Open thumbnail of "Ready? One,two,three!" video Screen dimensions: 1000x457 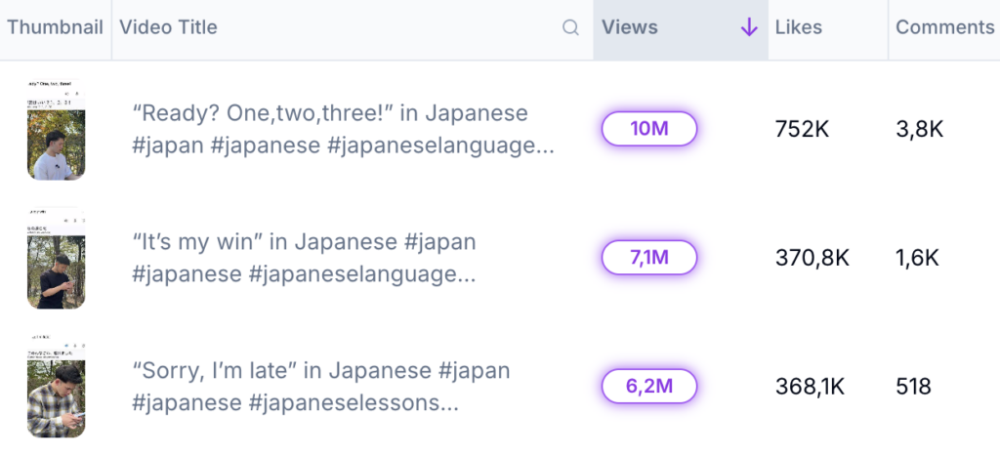tap(56, 130)
